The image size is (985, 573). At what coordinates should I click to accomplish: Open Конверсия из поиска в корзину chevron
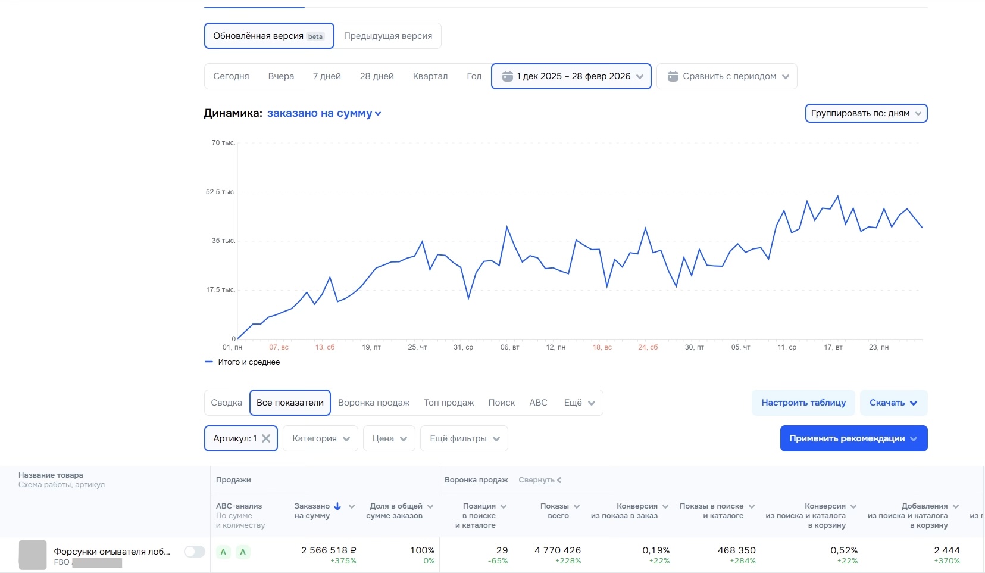(853, 506)
